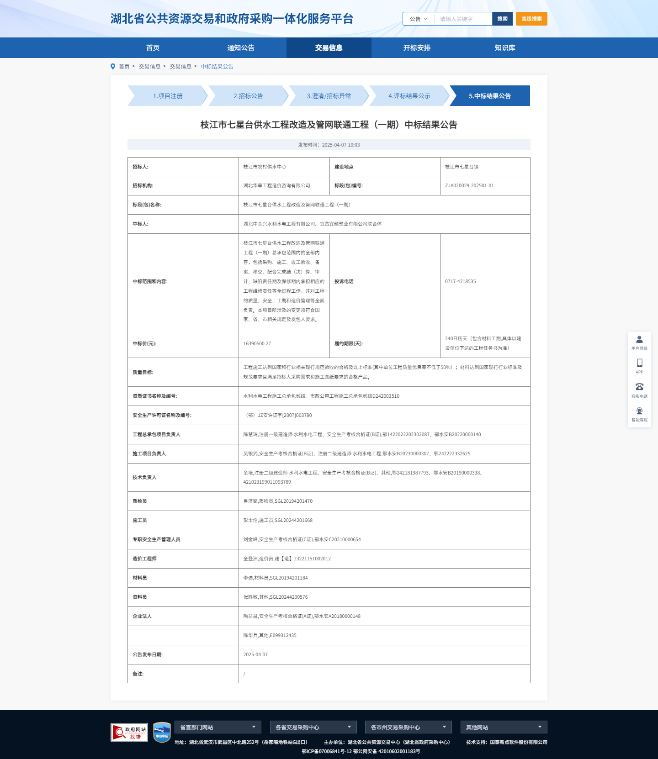Expand the 公告 search category dropdown
Viewport: 658px width, 759px height.
tap(418, 19)
